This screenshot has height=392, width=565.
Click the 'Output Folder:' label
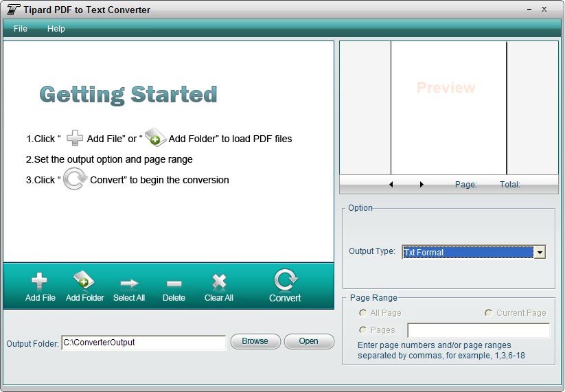click(x=32, y=344)
